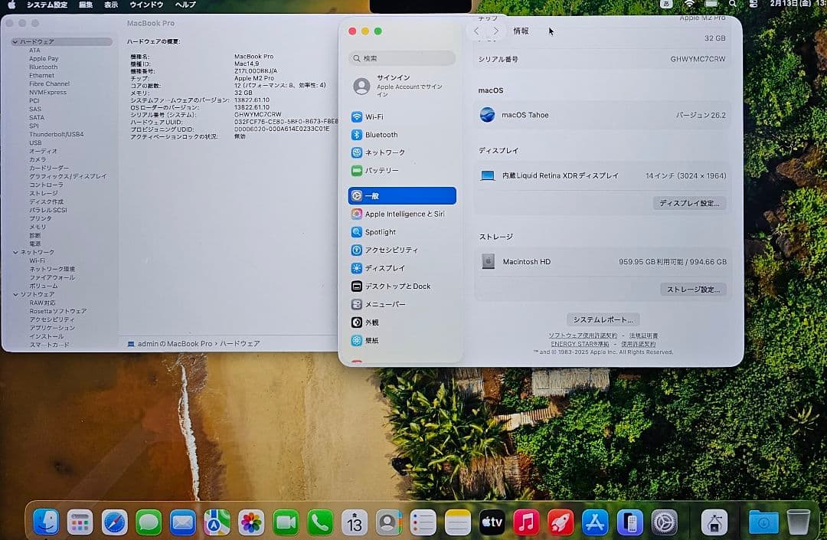
Task: Open ウインドウ menu in menu bar
Action: point(146,5)
